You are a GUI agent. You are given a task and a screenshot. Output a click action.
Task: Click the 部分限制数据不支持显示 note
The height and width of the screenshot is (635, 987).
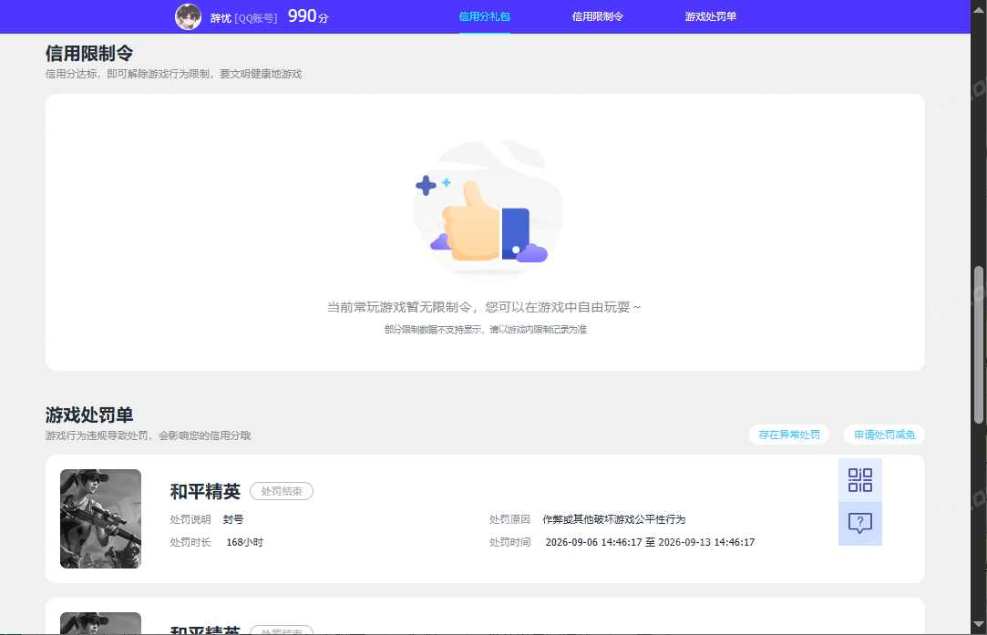click(486, 329)
